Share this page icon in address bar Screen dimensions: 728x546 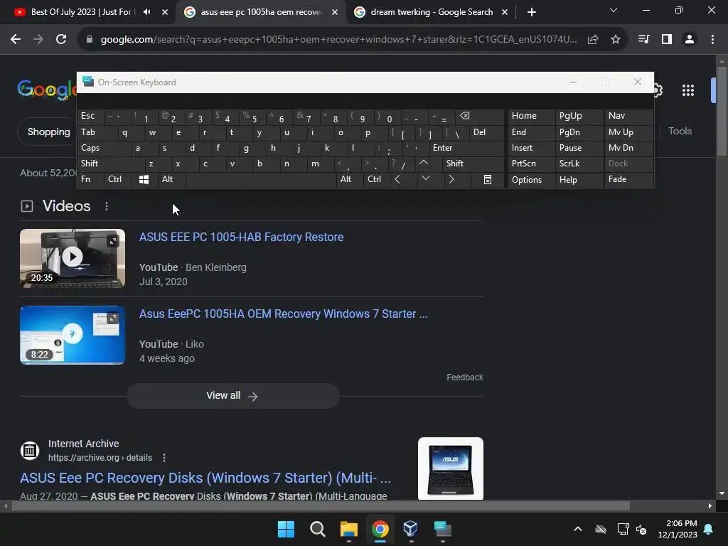(x=593, y=40)
